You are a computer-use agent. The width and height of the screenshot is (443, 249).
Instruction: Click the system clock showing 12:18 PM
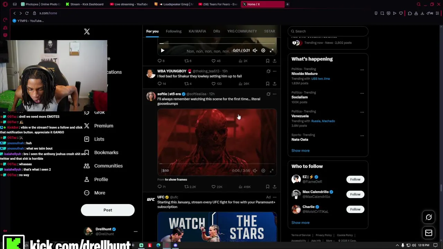[424, 246]
